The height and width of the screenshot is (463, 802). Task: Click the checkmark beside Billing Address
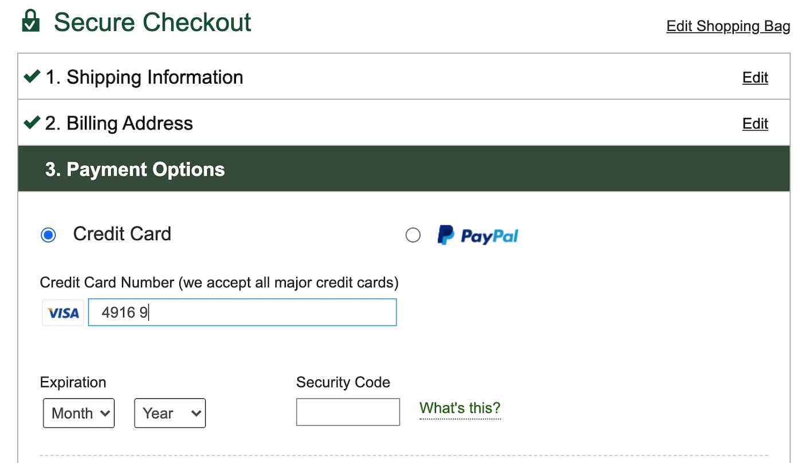tap(32, 122)
